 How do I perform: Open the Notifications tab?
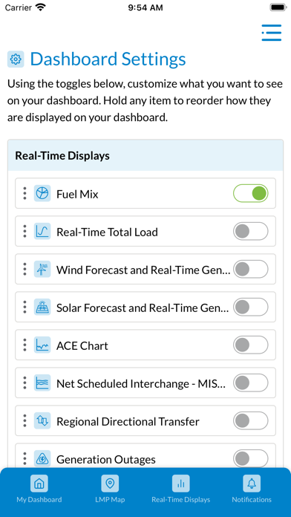pyautogui.click(x=252, y=489)
